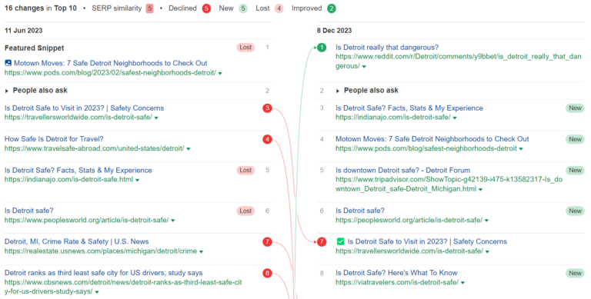
Task: Click Lost tag on Featured Snippet row
Action: (245, 48)
